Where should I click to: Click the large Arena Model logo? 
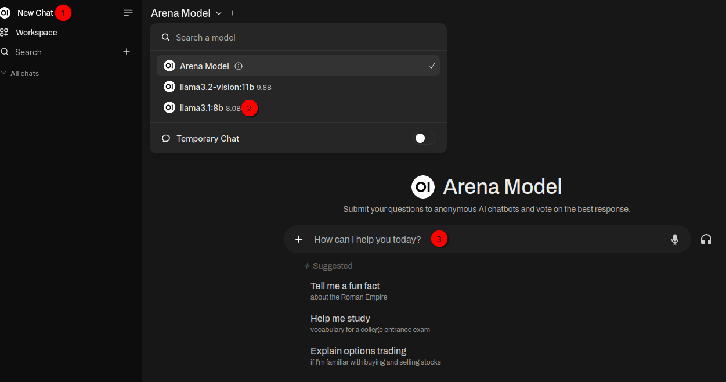point(423,186)
